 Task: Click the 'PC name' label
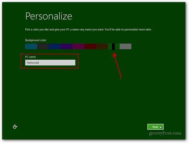pyautogui.click(x=30, y=57)
